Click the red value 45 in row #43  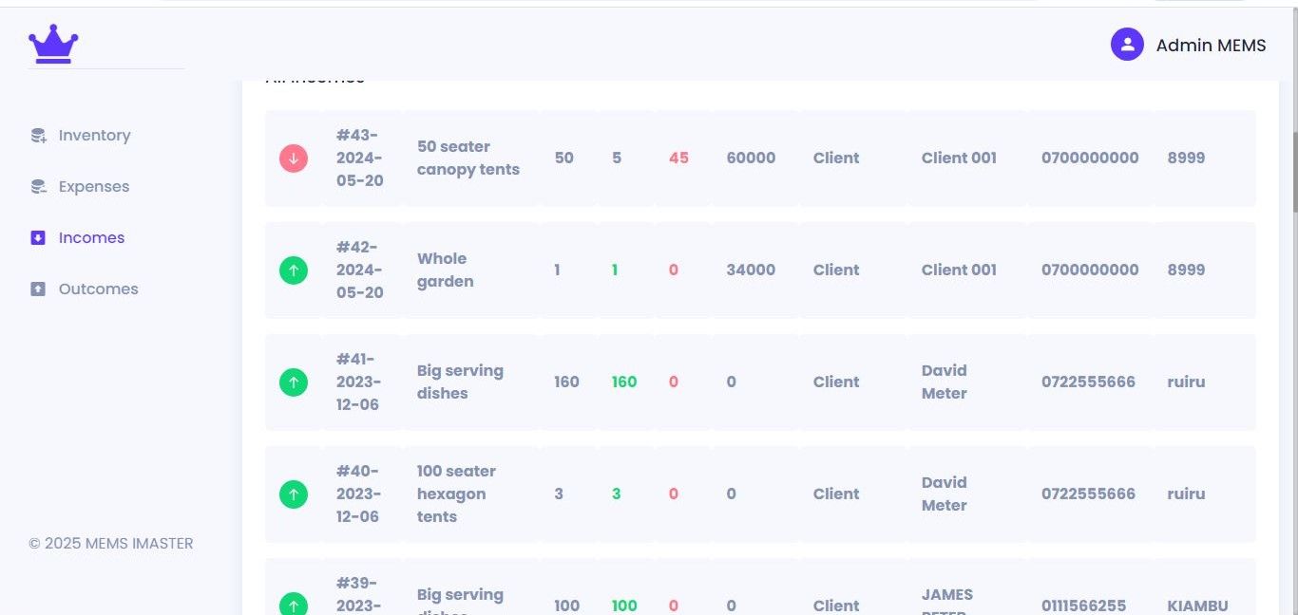pyautogui.click(x=678, y=158)
